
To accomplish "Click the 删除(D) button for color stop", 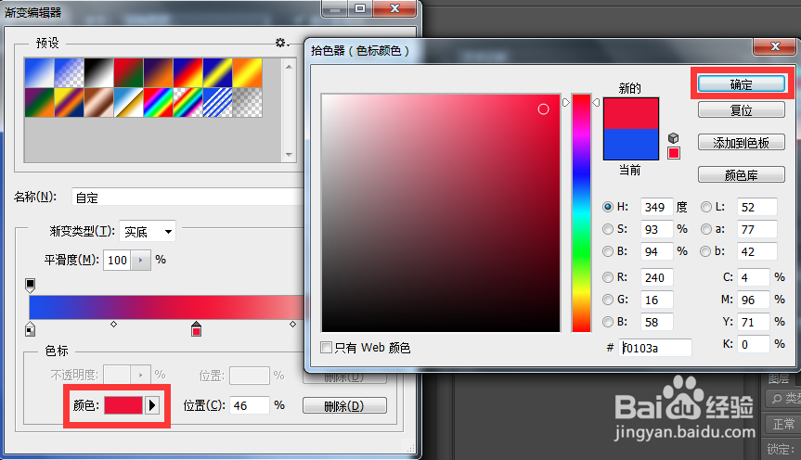I will click(x=345, y=406).
